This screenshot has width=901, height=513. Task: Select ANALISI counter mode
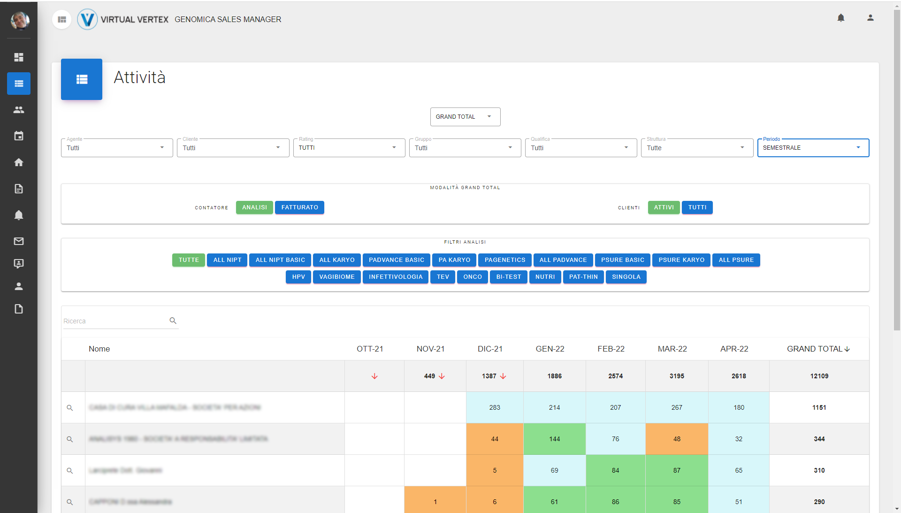coord(254,207)
